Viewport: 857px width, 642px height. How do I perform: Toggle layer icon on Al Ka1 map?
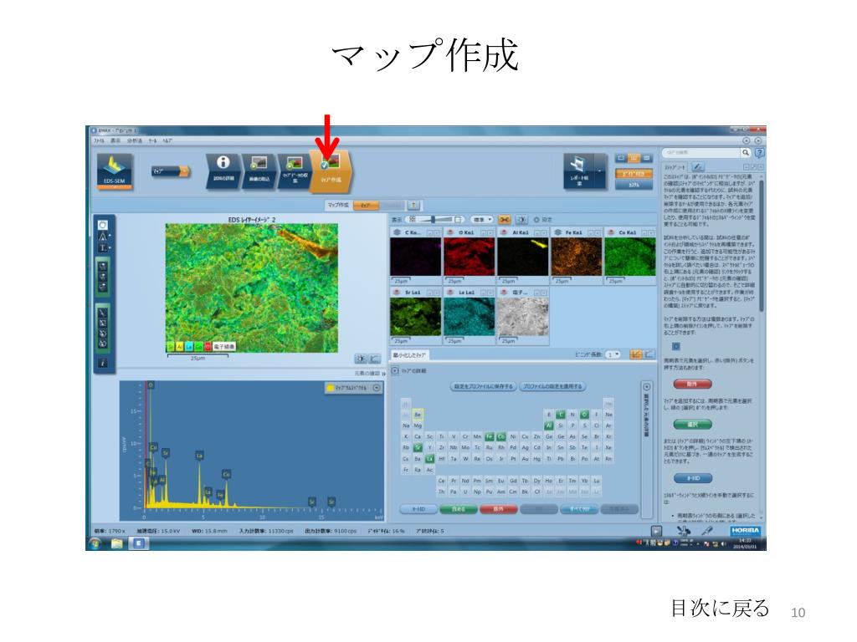click(x=504, y=232)
